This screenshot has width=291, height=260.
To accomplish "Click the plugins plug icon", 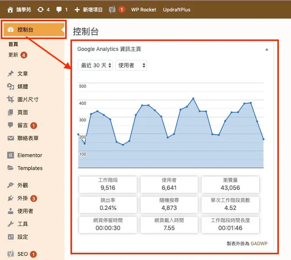I will (11, 198).
